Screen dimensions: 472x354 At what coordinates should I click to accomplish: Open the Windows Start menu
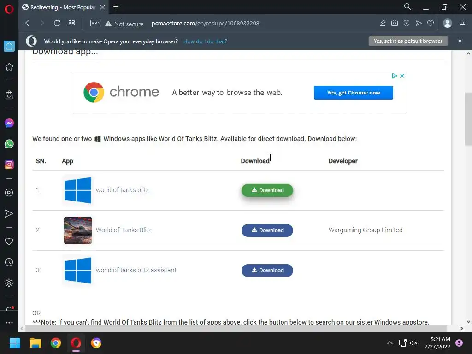pyautogui.click(x=15, y=343)
